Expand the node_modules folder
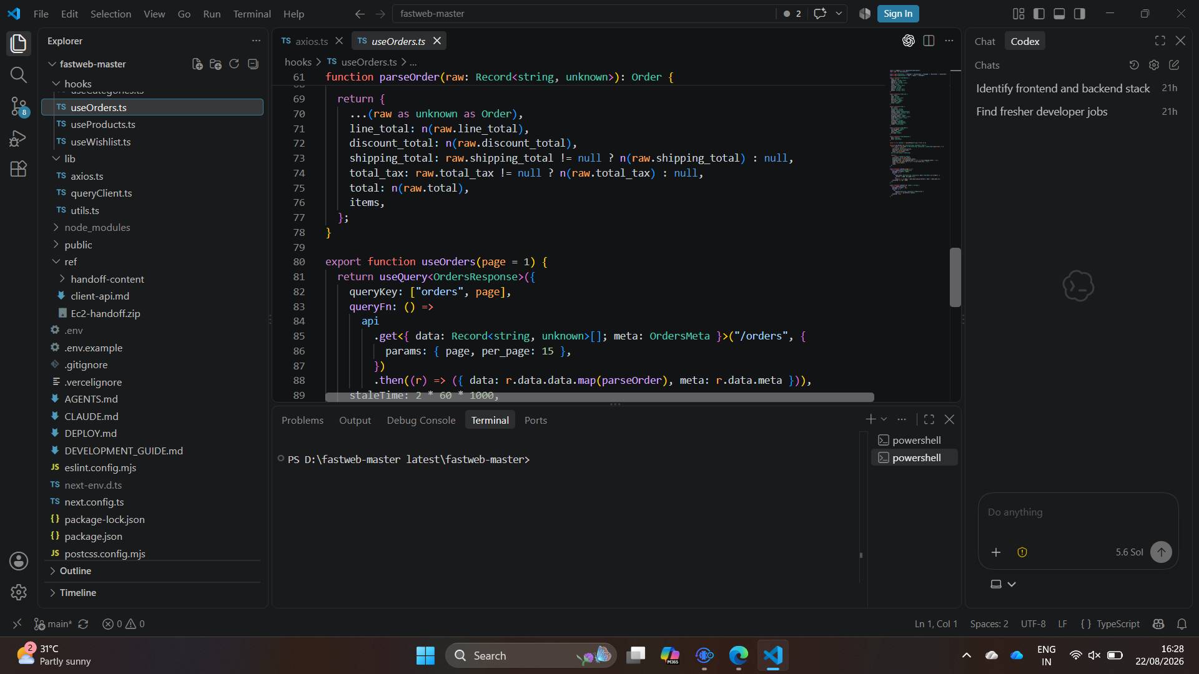This screenshot has height=674, width=1199. 97,227
